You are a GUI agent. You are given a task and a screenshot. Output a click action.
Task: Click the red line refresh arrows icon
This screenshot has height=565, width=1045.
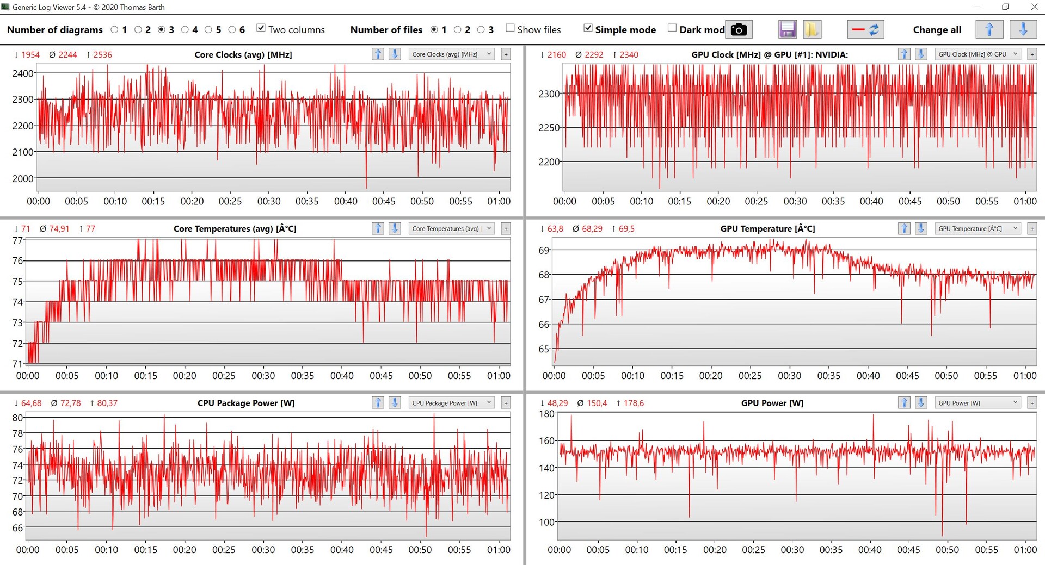865,29
